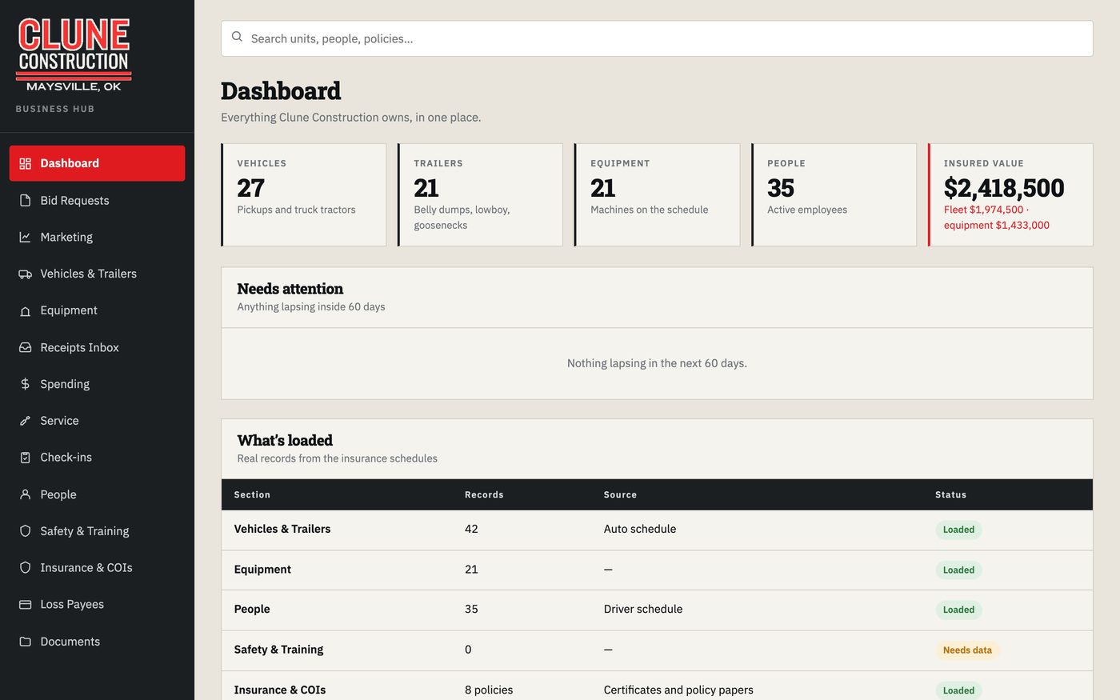Click the Check-ins clipboard icon
This screenshot has width=1120, height=700.
(25, 458)
